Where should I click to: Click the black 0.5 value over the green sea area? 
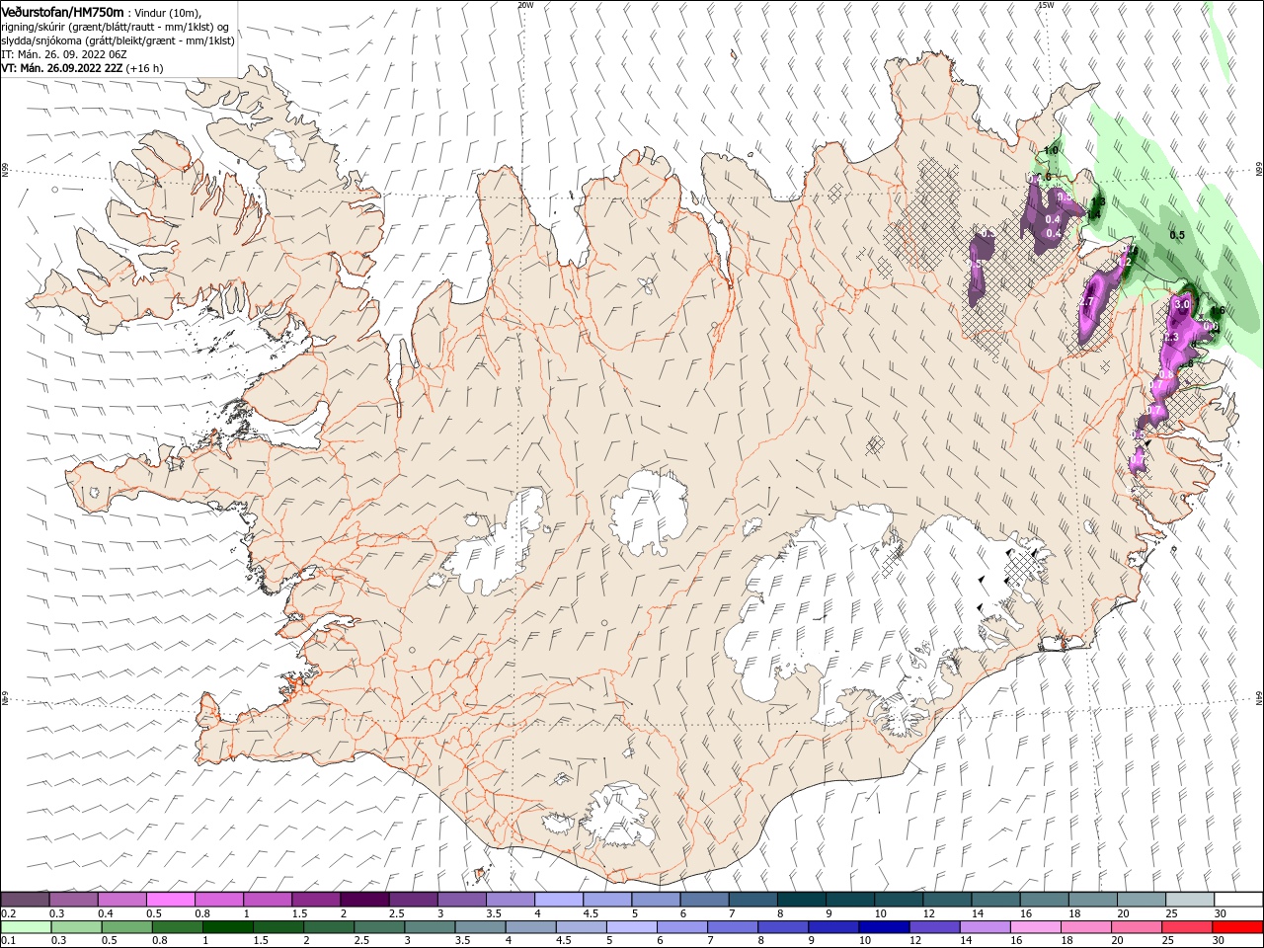point(1177,235)
